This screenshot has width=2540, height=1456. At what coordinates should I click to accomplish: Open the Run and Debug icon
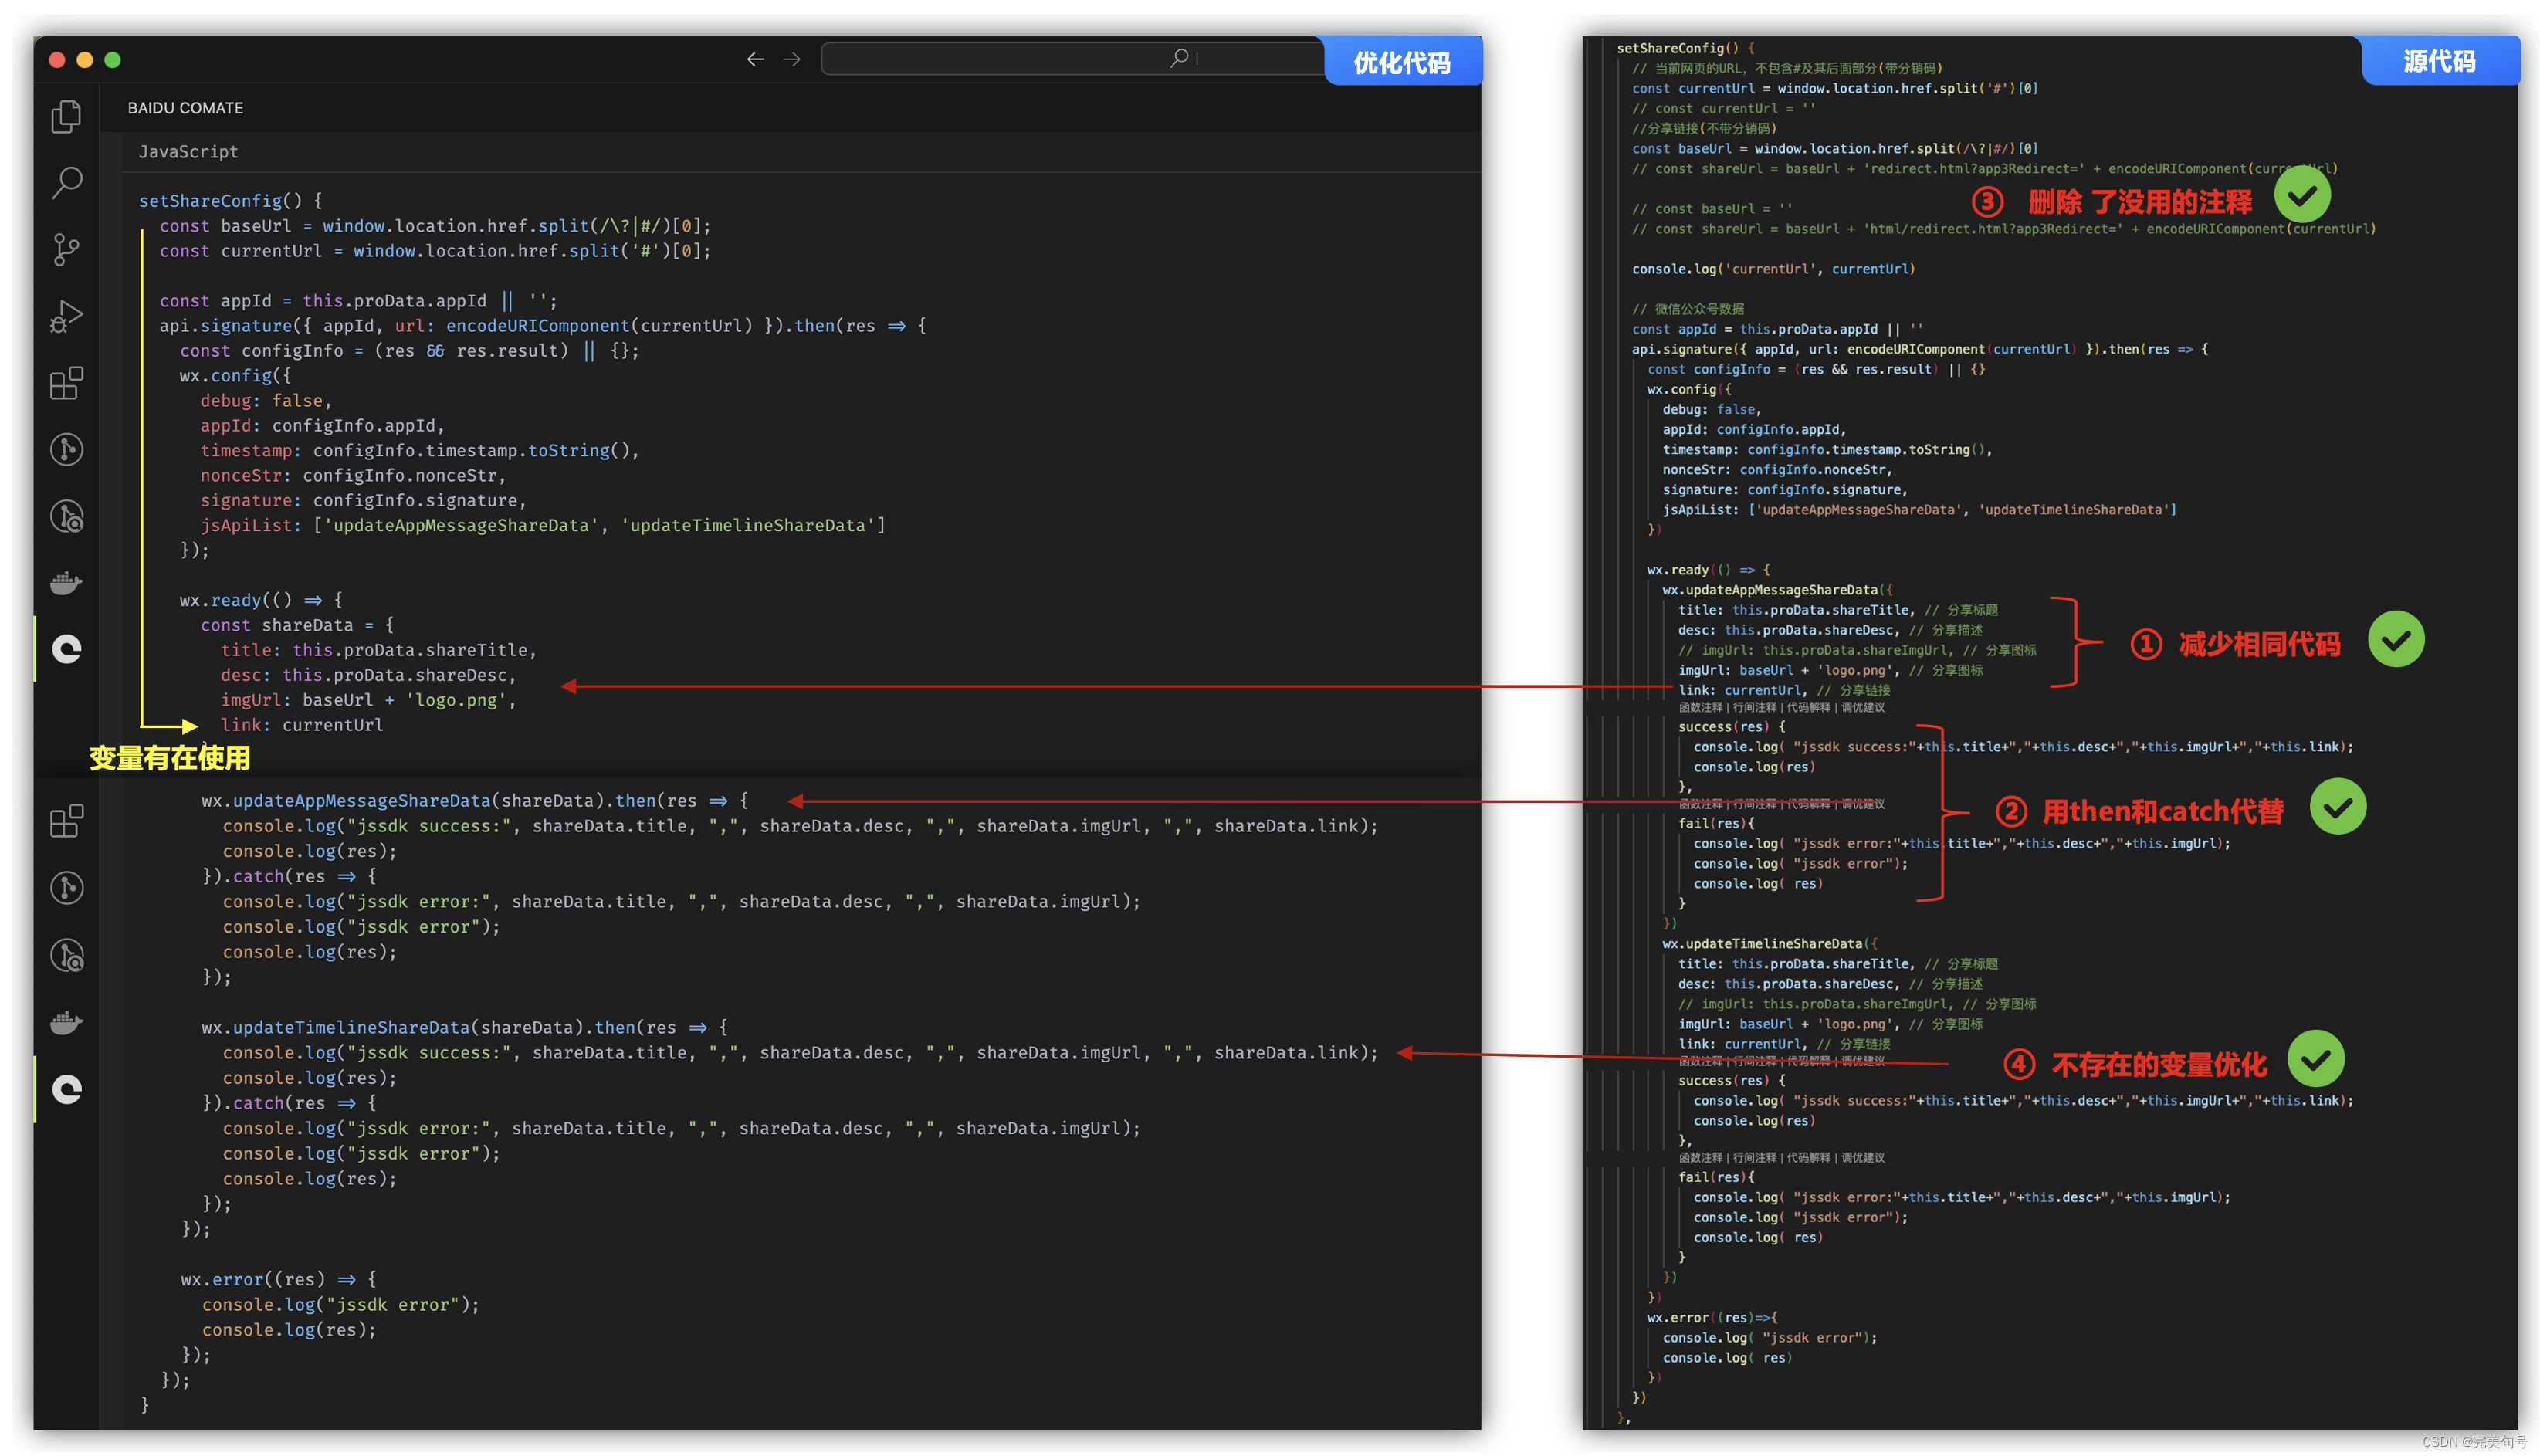(66, 316)
